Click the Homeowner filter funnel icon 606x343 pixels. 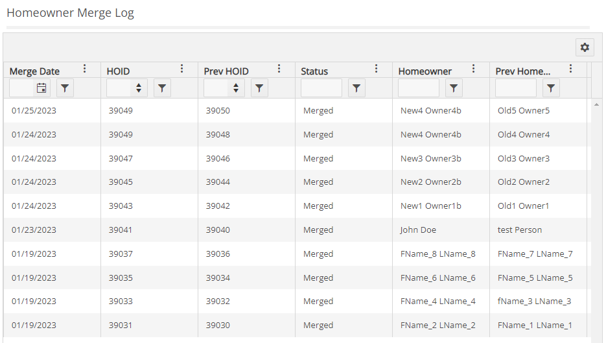click(x=454, y=88)
